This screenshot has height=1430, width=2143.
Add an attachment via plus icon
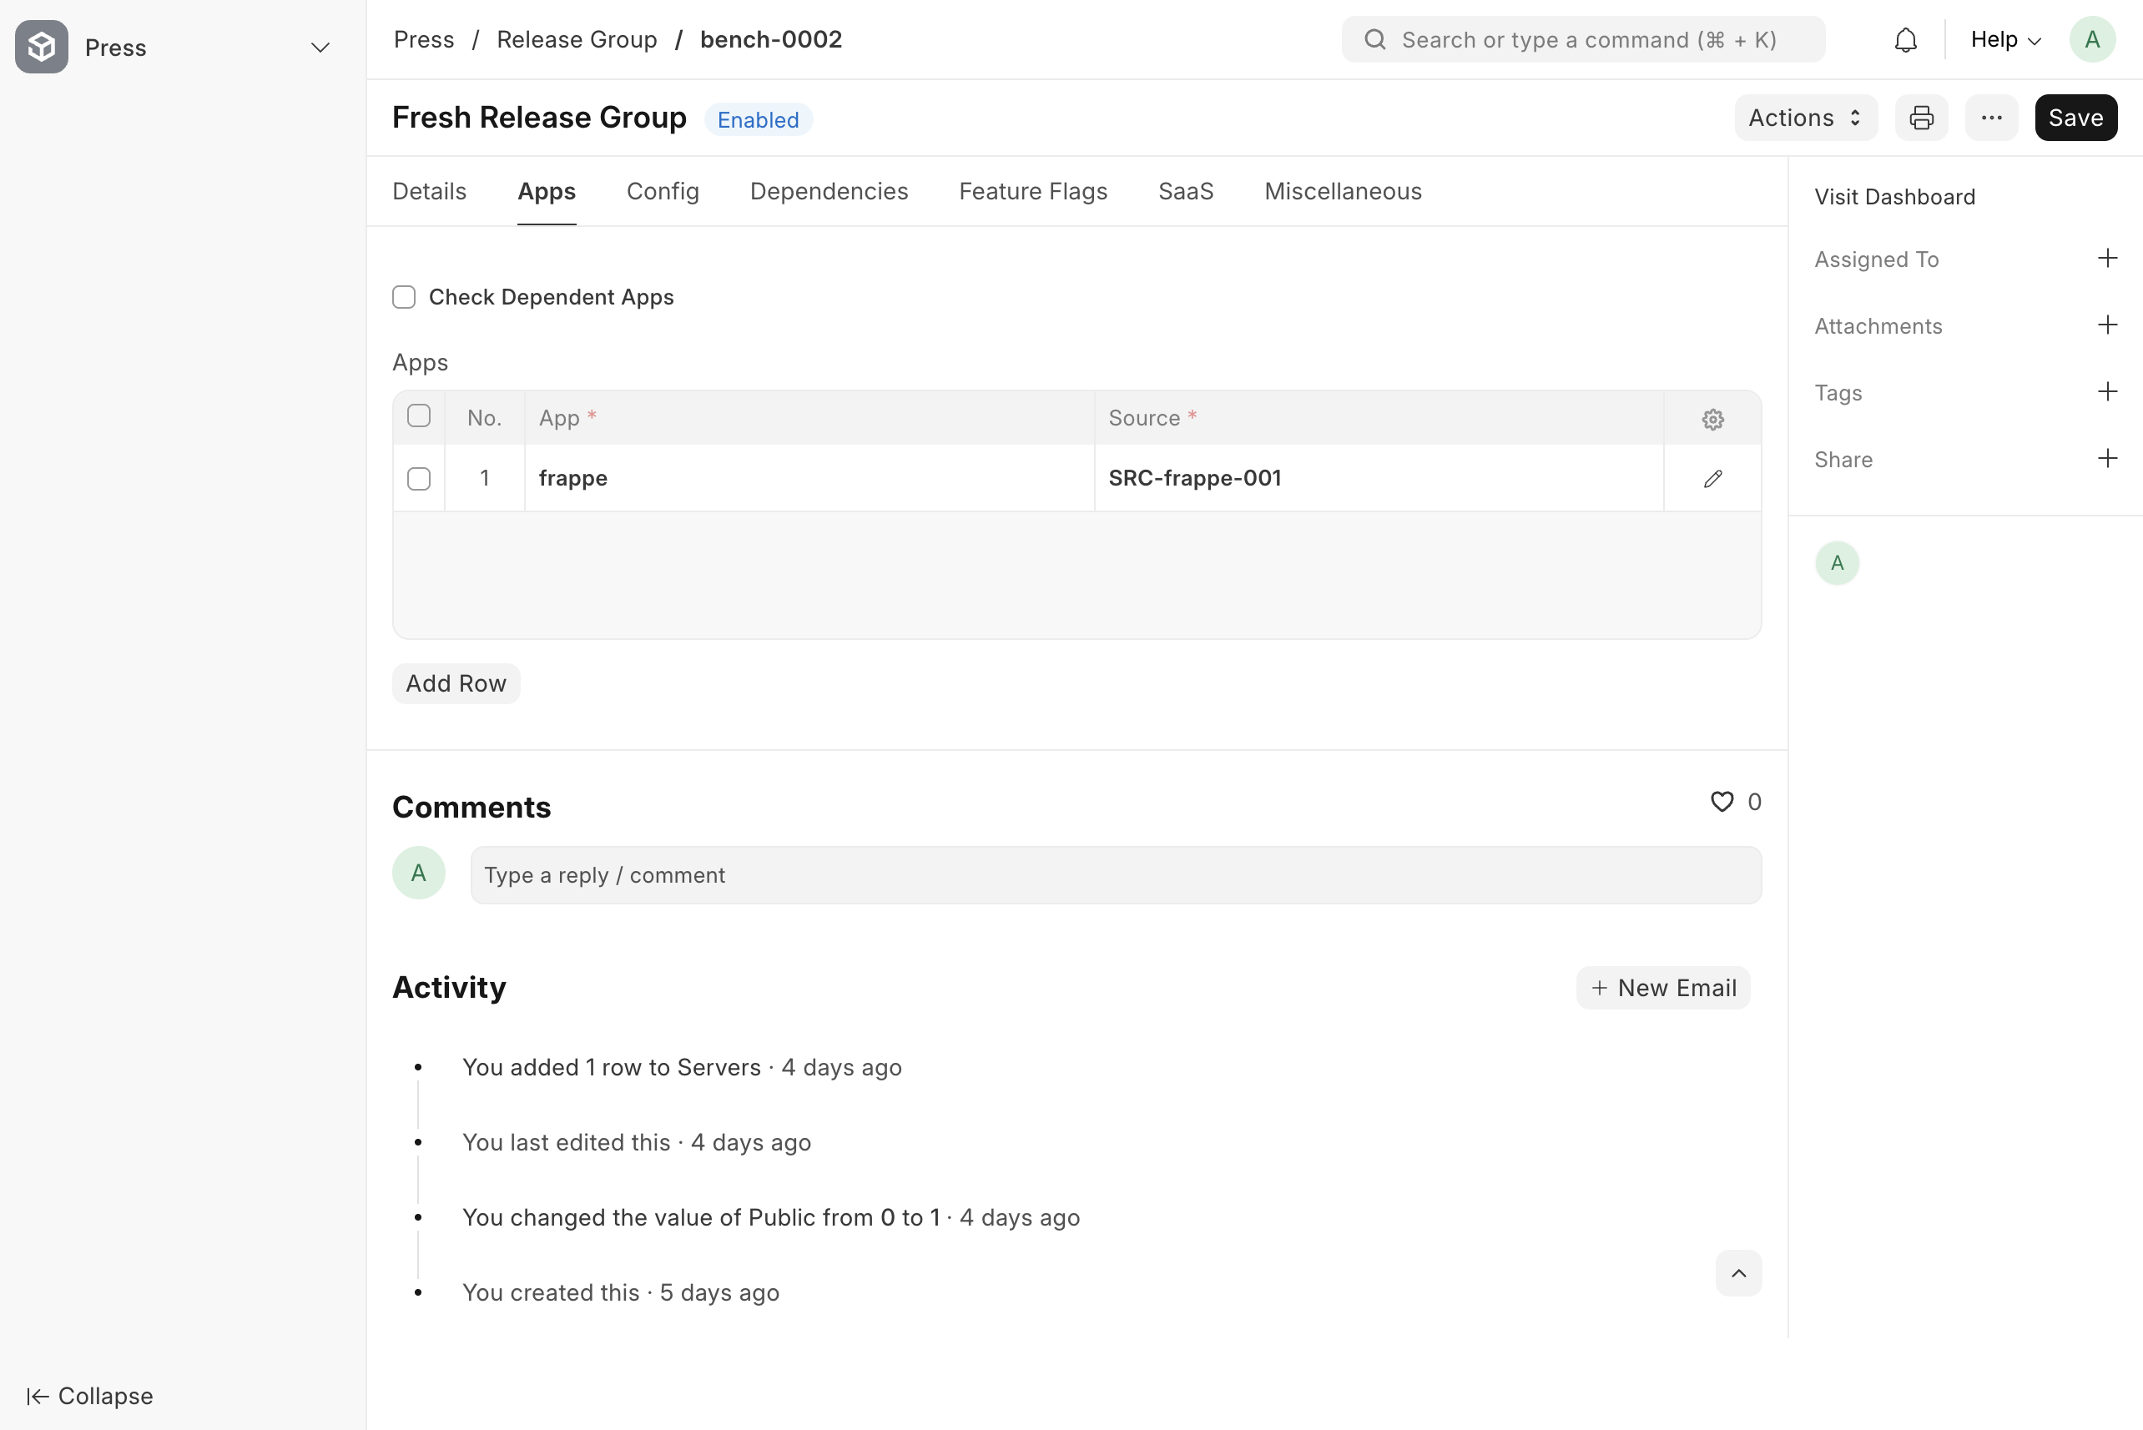pyautogui.click(x=2106, y=325)
